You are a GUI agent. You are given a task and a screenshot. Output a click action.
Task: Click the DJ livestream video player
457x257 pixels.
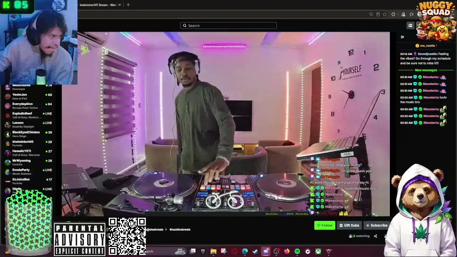point(226,124)
